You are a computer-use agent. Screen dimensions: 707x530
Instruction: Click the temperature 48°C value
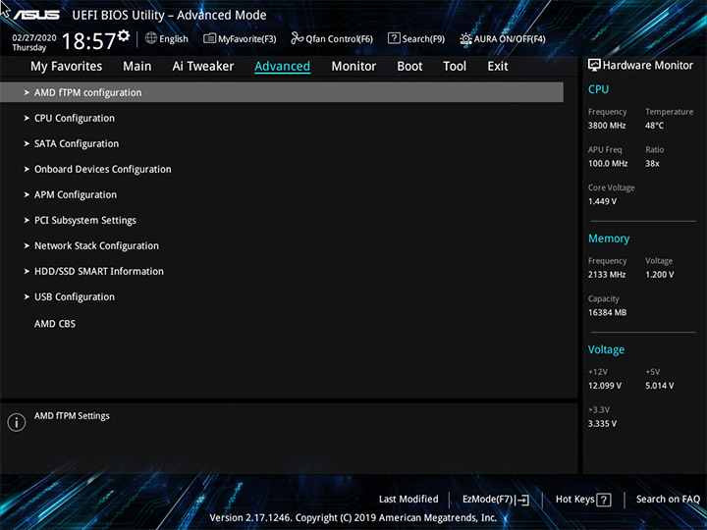[x=654, y=126]
